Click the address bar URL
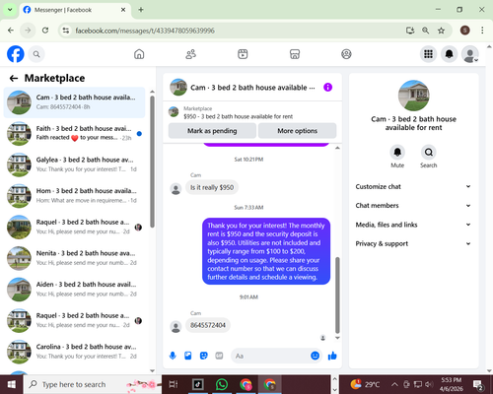 [x=145, y=31]
